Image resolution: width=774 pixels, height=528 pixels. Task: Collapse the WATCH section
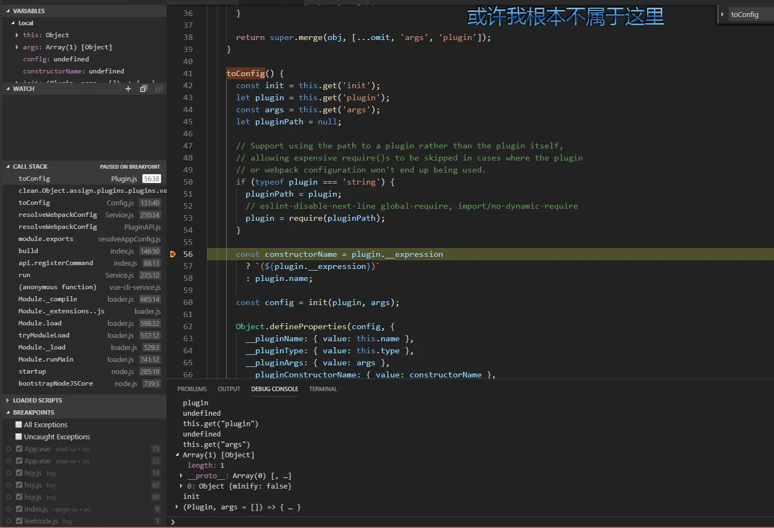pos(8,89)
